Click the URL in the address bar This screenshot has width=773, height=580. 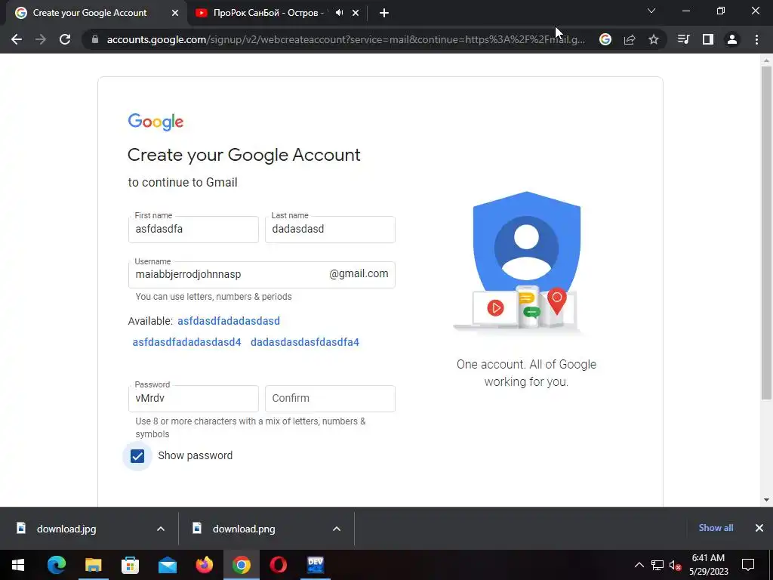click(345, 39)
